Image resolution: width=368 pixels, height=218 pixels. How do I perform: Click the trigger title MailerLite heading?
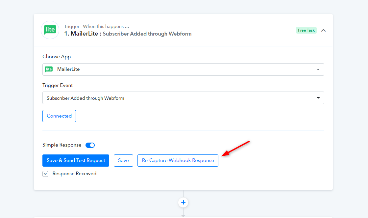[x=128, y=34]
